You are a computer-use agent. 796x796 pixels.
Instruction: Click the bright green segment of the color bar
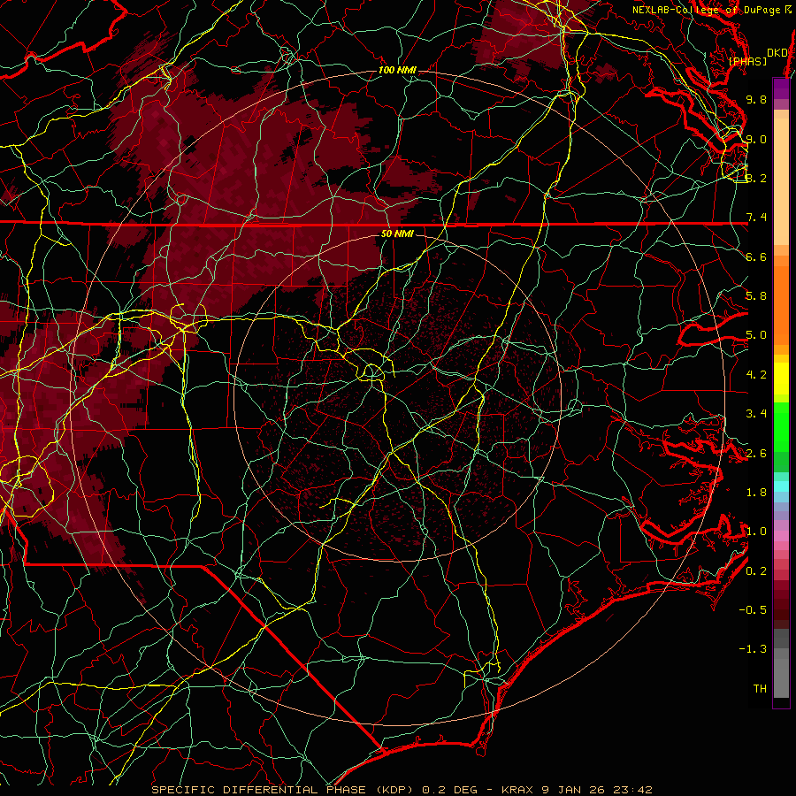[781, 425]
